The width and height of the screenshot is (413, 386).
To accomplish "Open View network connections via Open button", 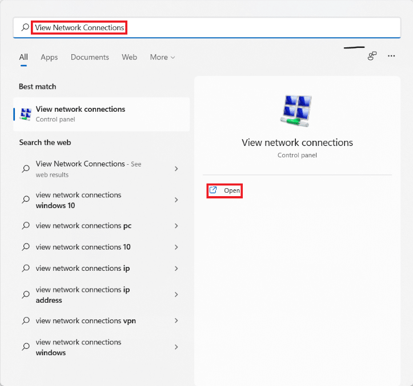I will (231, 190).
